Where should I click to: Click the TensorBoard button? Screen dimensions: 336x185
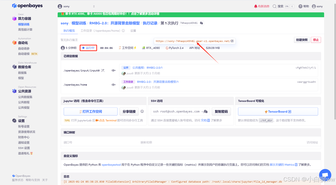point(278,111)
